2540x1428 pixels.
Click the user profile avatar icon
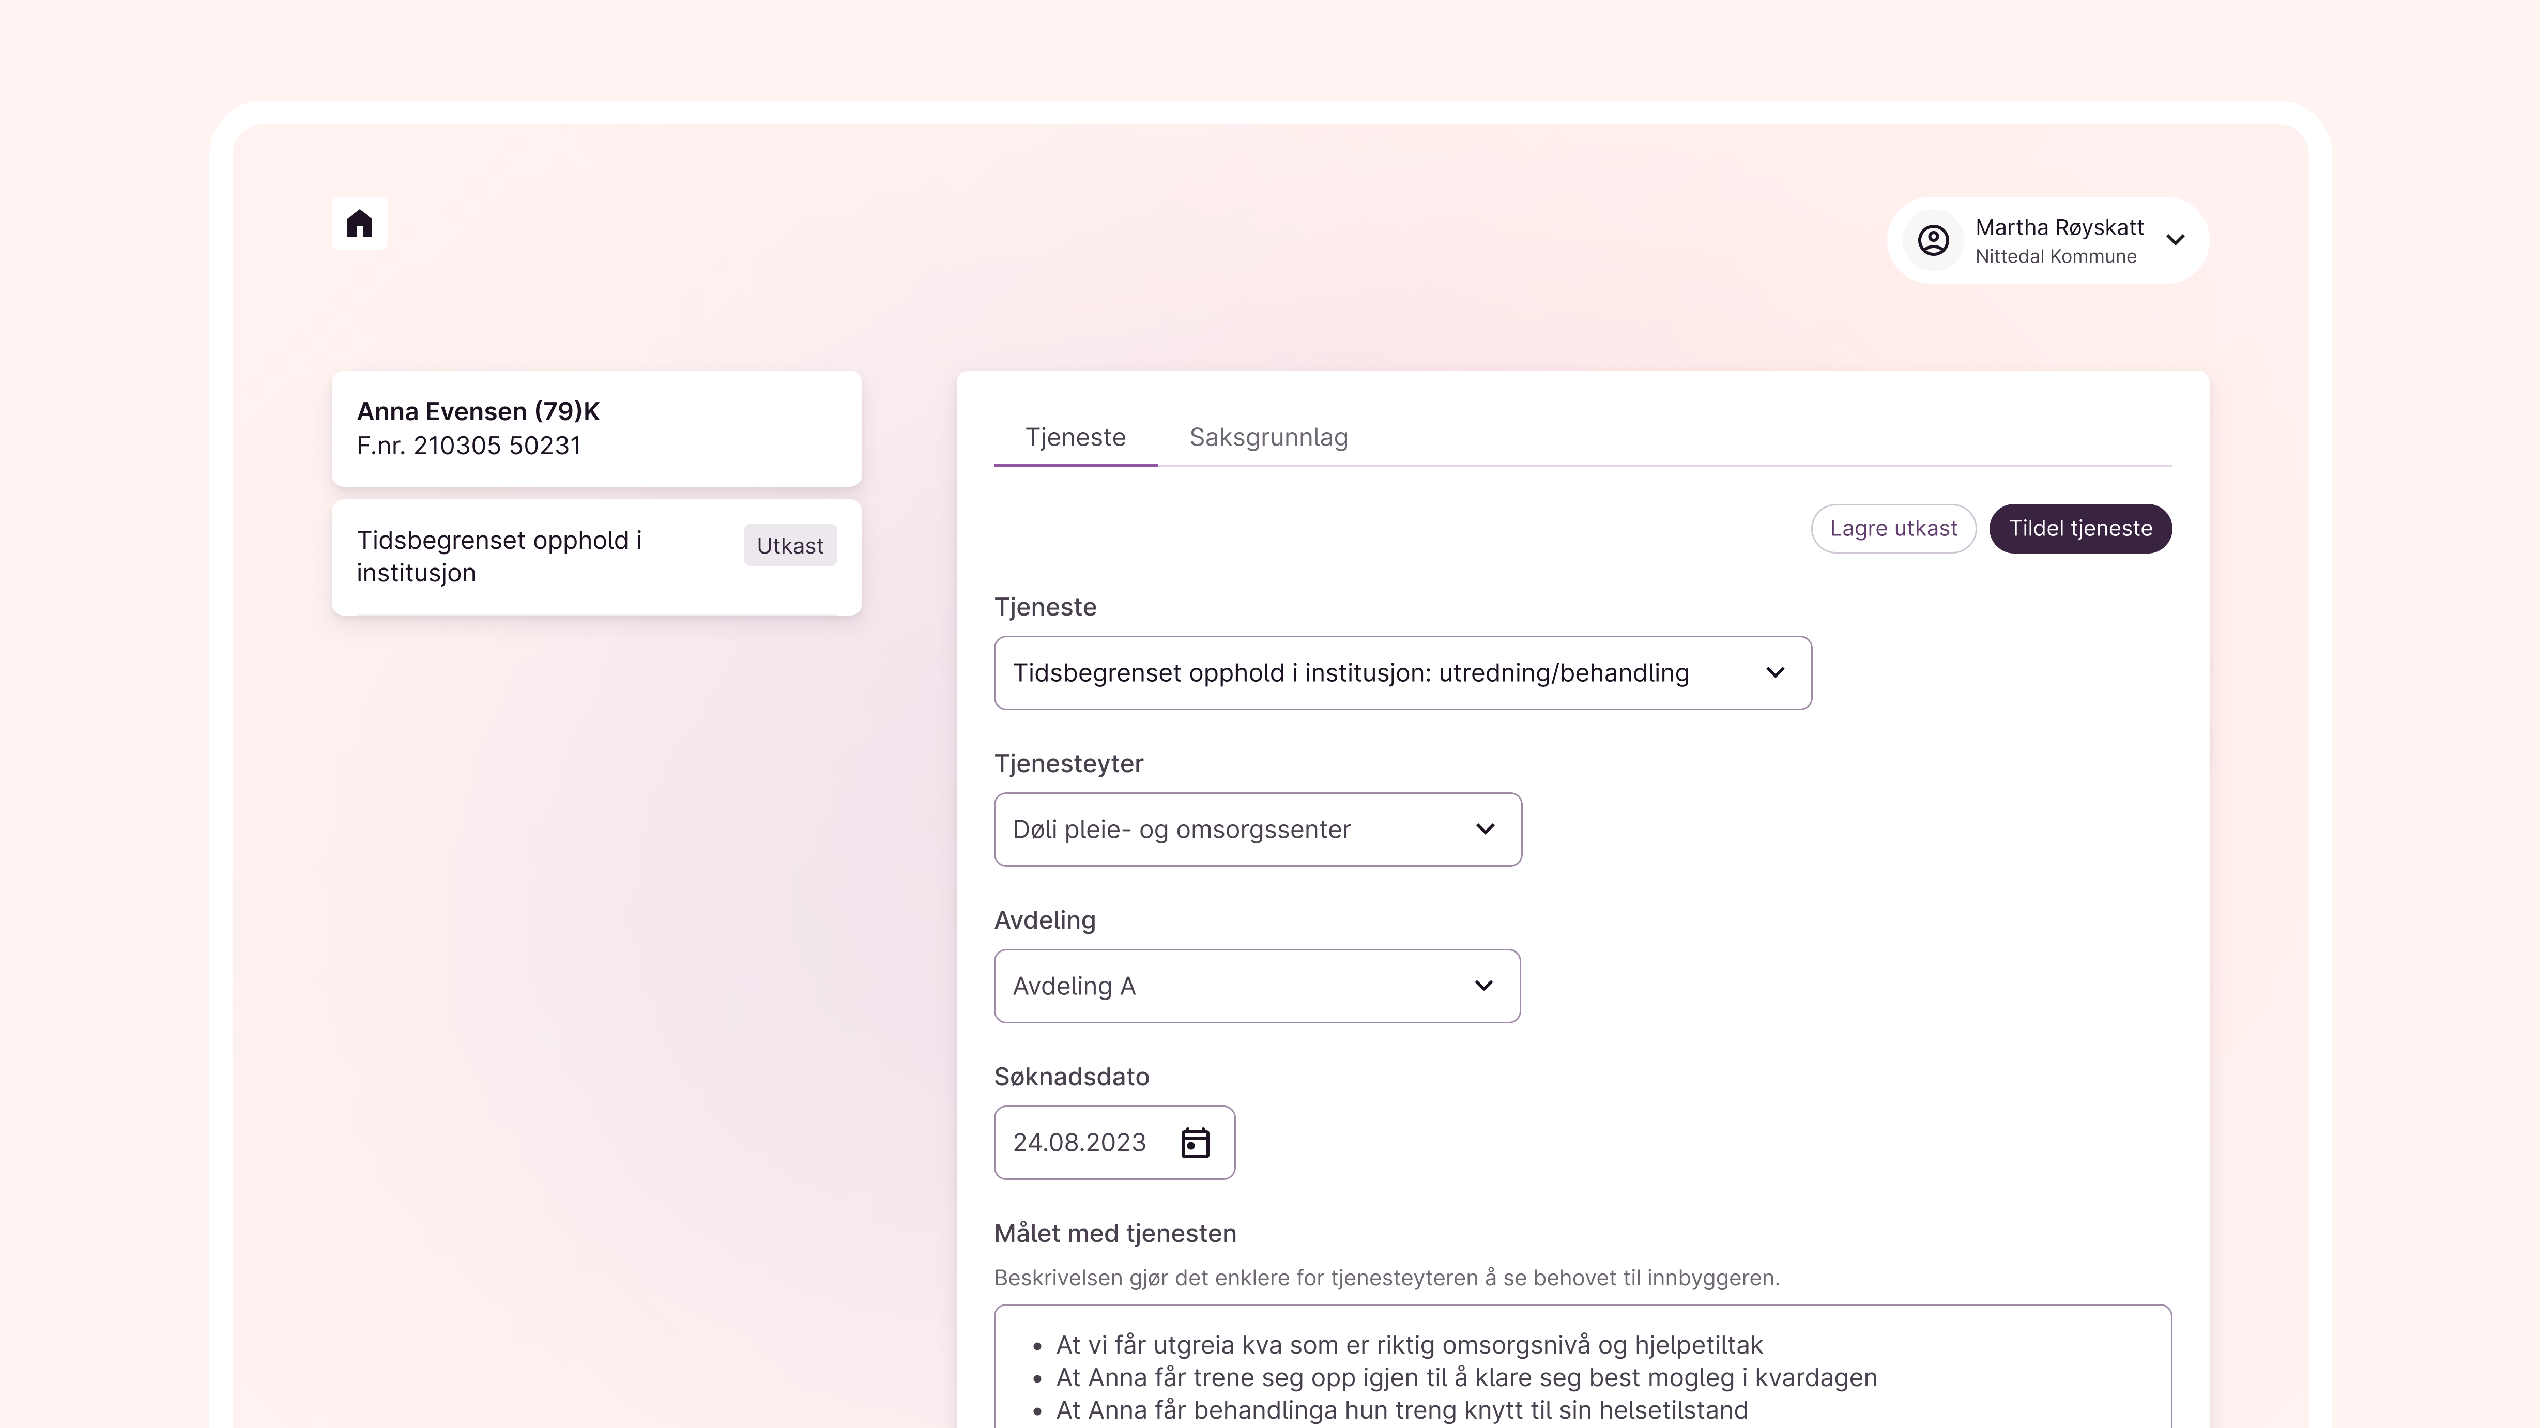pos(1933,241)
